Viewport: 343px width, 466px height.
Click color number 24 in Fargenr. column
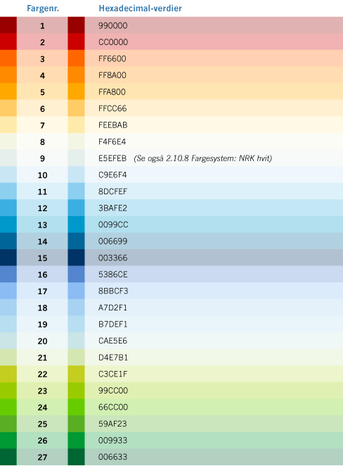[42, 408]
